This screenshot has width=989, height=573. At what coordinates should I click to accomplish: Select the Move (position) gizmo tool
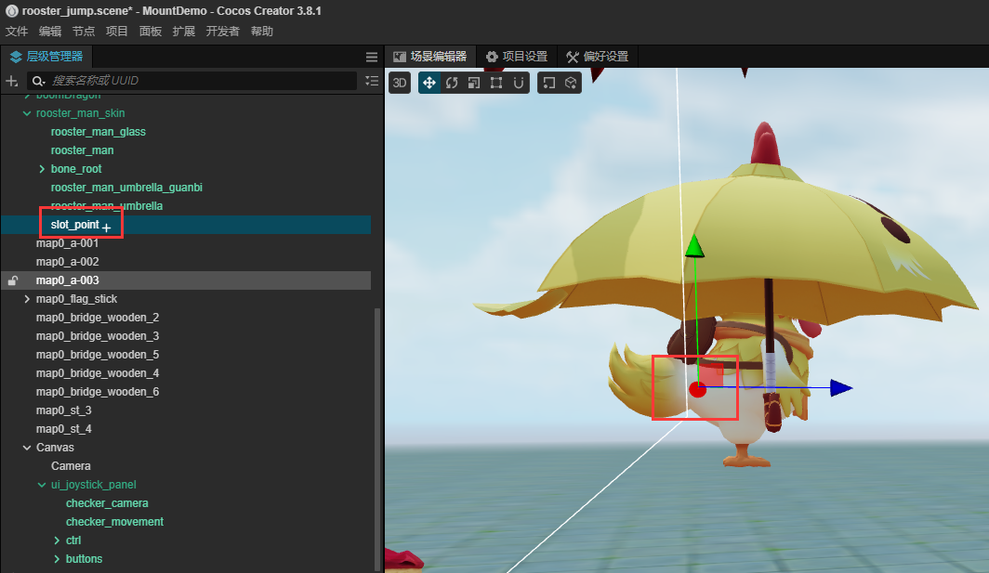(429, 83)
